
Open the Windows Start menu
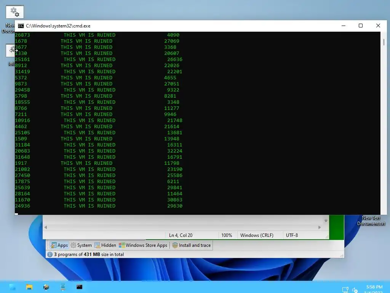(13, 287)
